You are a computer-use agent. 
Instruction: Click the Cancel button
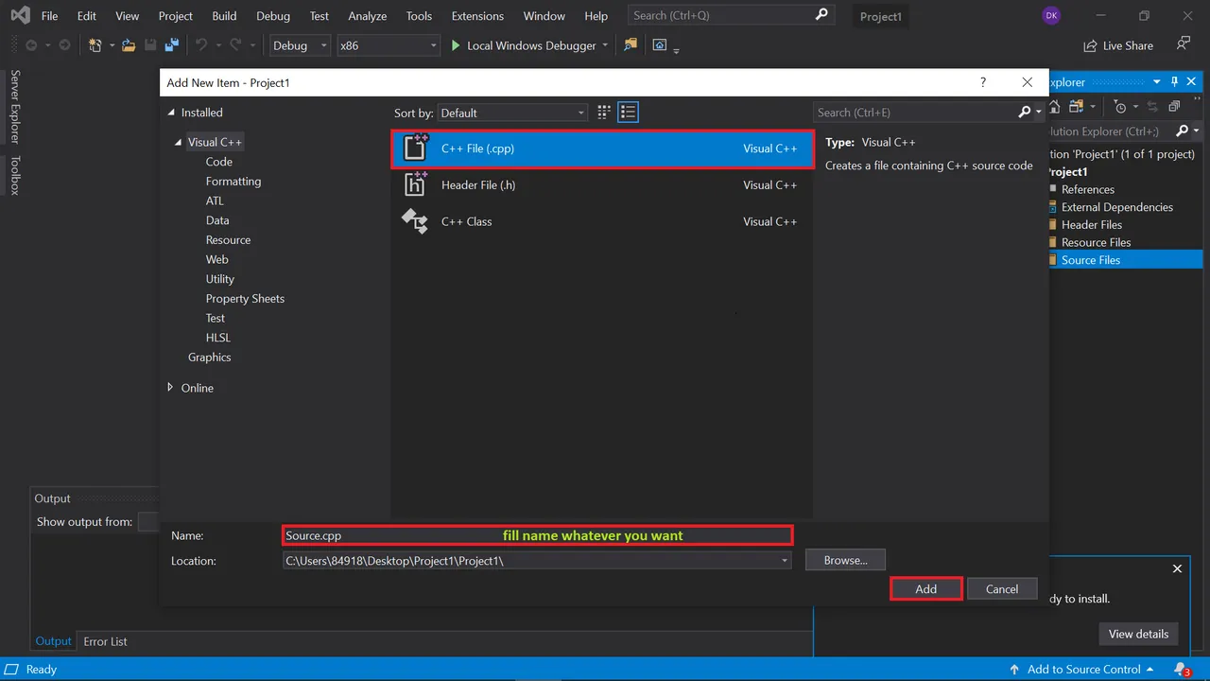click(x=1002, y=588)
